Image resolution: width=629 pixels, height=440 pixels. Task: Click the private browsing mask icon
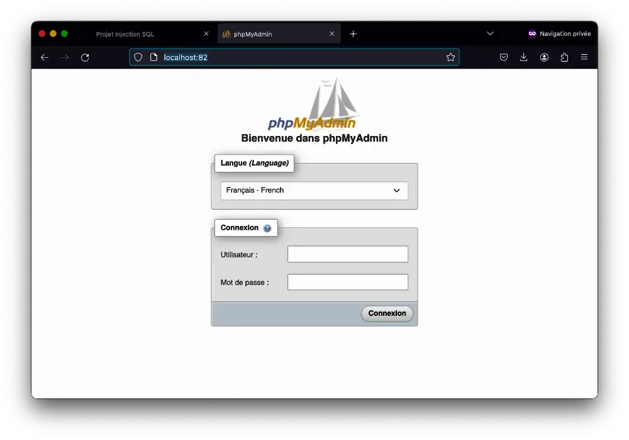click(x=532, y=34)
